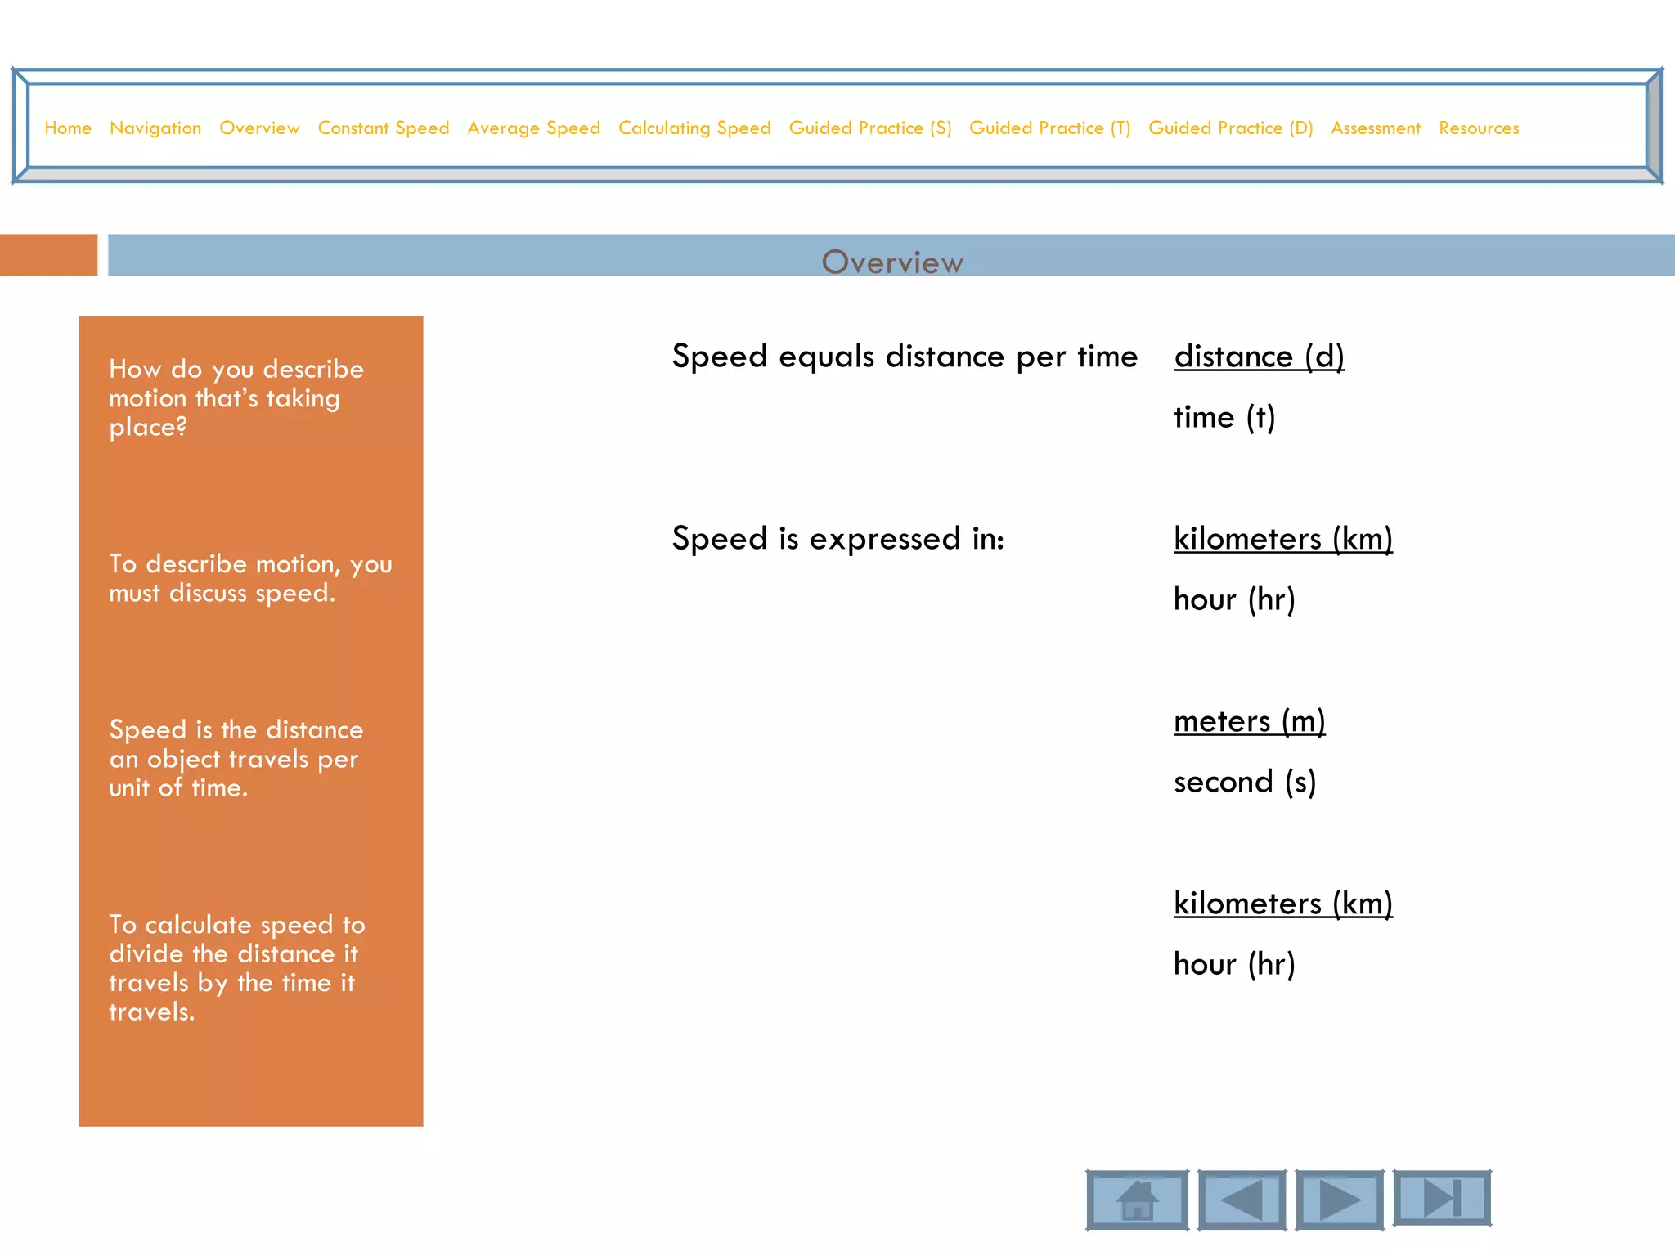Click the small orange block beside the title
Image resolution: width=1675 pixels, height=1256 pixels.
pyautogui.click(x=48, y=255)
